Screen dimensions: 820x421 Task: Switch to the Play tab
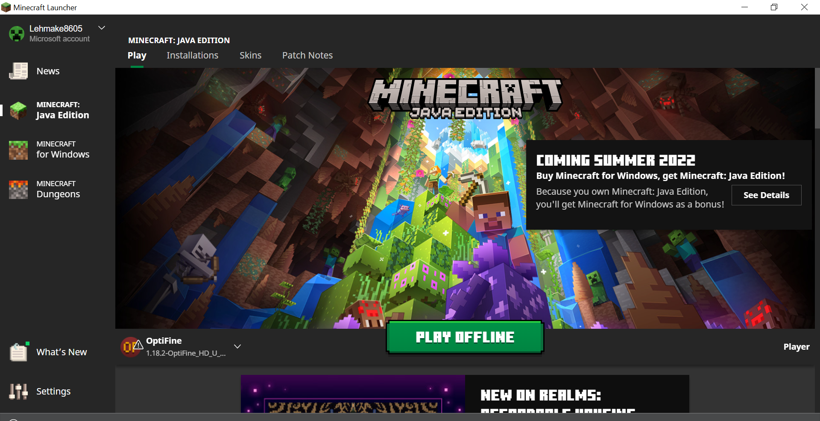(x=137, y=56)
